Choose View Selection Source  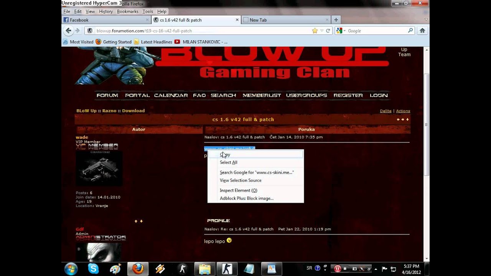coord(255,181)
